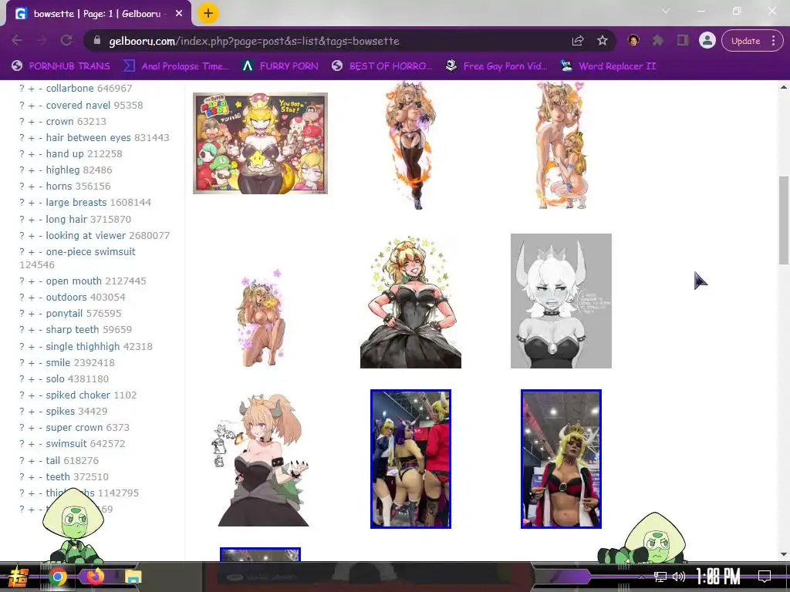Open the Chrome three-dot menu

[773, 41]
